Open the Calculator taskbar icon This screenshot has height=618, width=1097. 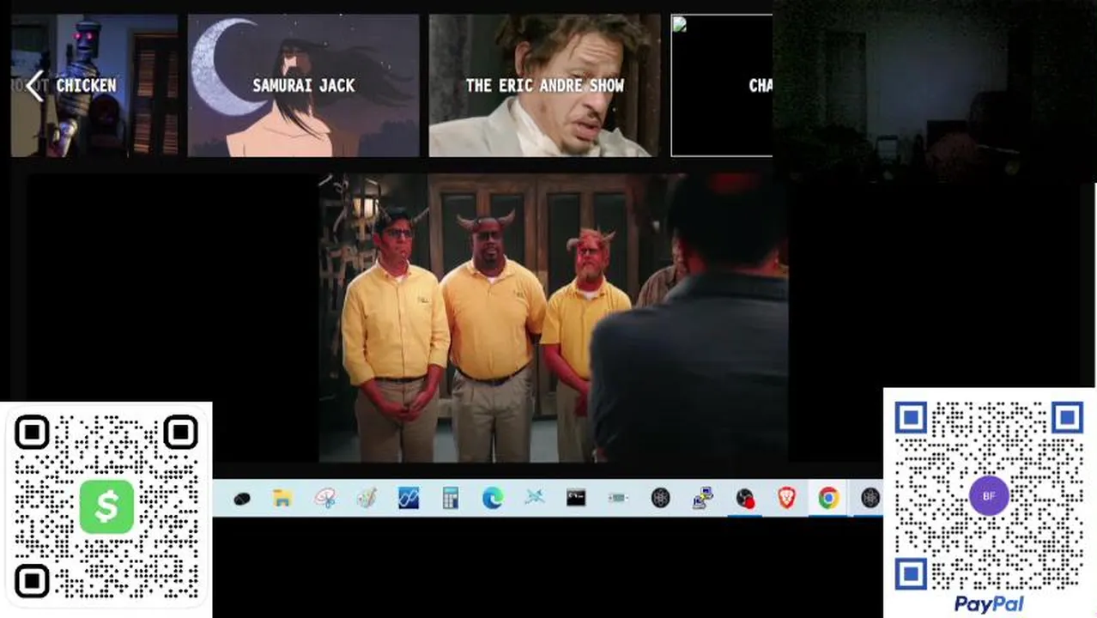[x=451, y=498]
